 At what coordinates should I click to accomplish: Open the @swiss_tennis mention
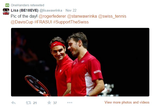point(112,16)
